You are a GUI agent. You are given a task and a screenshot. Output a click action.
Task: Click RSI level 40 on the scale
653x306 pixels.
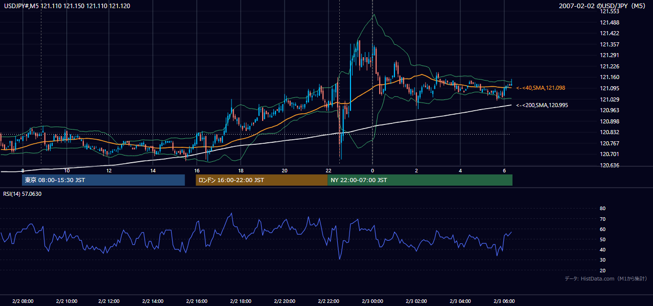pos(602,249)
